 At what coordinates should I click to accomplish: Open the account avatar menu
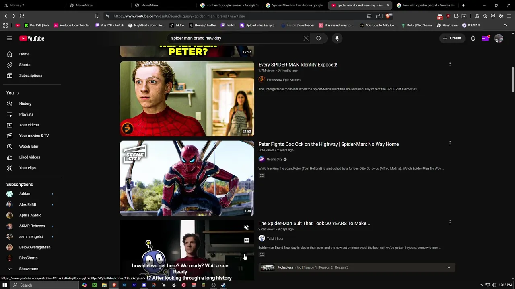click(499, 38)
